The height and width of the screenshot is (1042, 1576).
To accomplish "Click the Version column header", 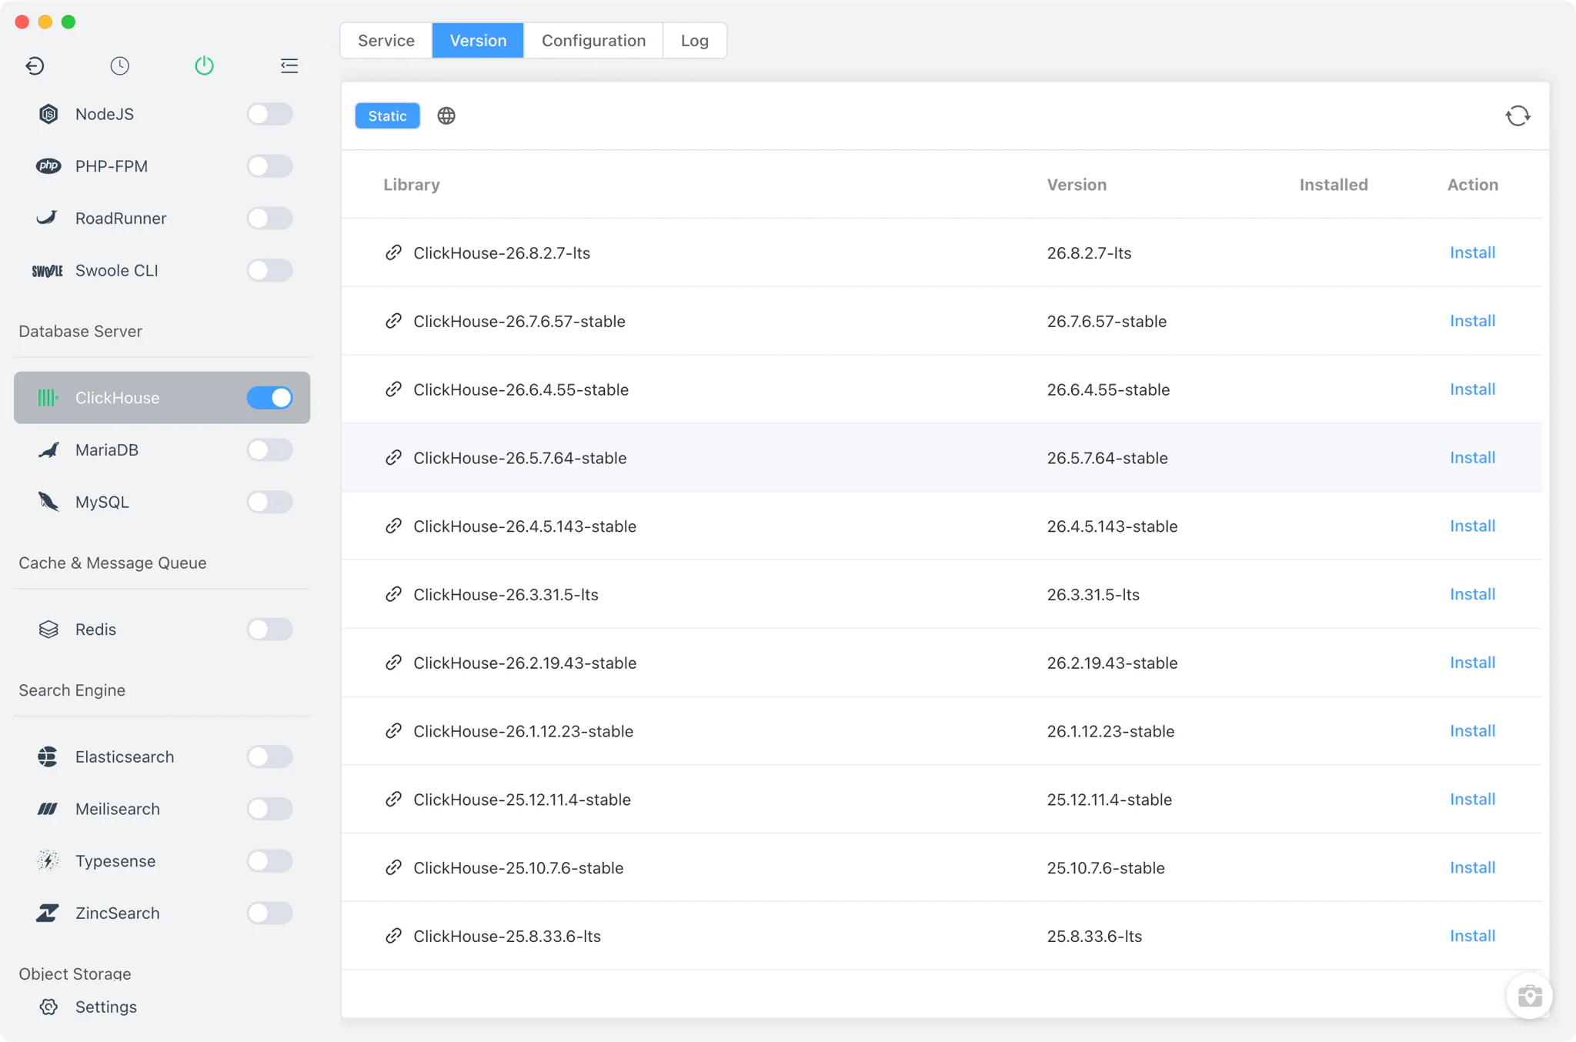I will click(1077, 185).
